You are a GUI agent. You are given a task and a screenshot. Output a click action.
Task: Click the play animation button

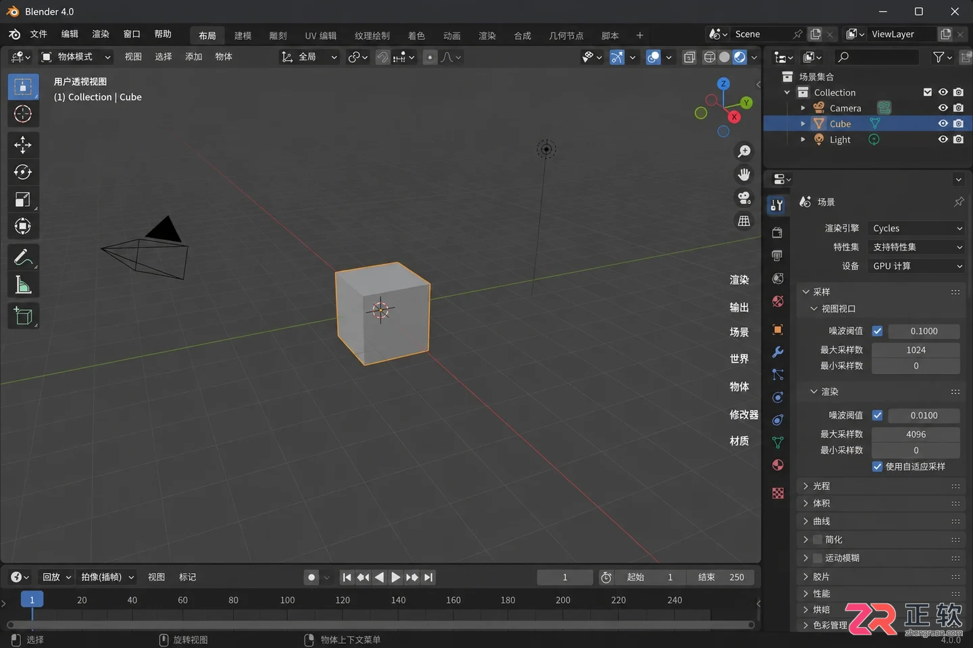[x=396, y=577]
